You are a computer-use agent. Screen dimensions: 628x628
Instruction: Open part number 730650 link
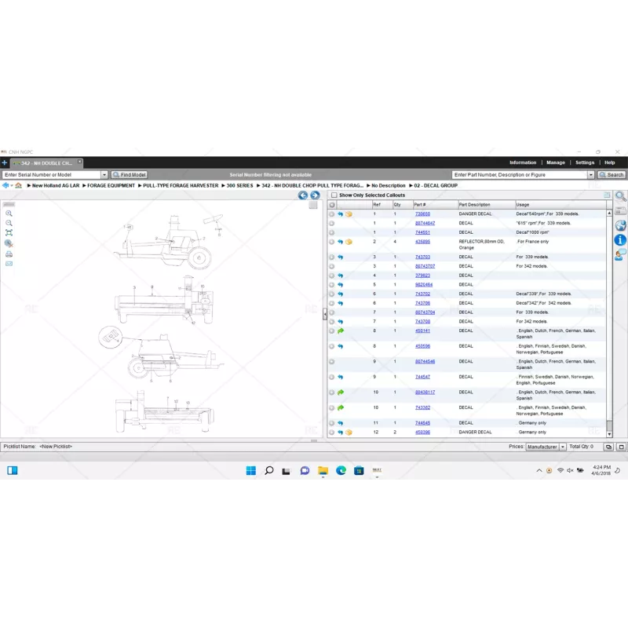(x=422, y=213)
